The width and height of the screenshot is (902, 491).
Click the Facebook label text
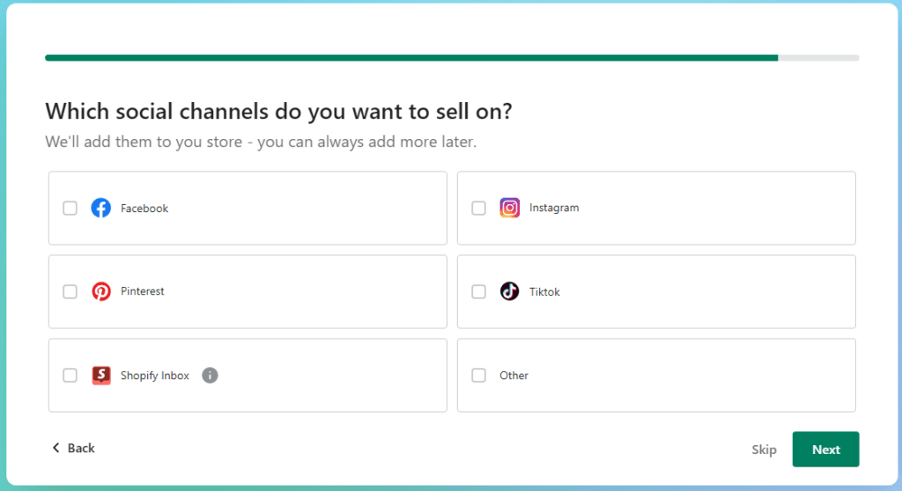point(144,209)
